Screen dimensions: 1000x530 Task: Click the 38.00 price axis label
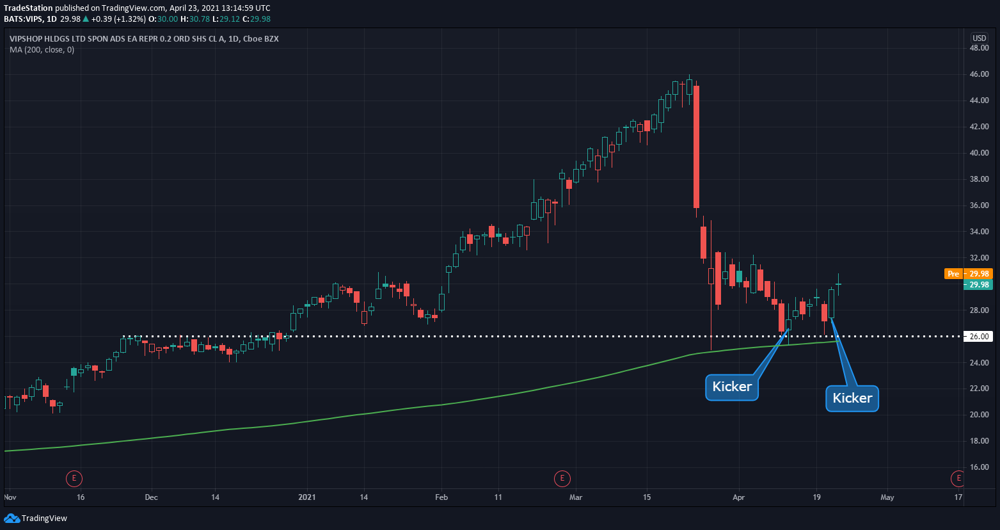pyautogui.click(x=979, y=179)
